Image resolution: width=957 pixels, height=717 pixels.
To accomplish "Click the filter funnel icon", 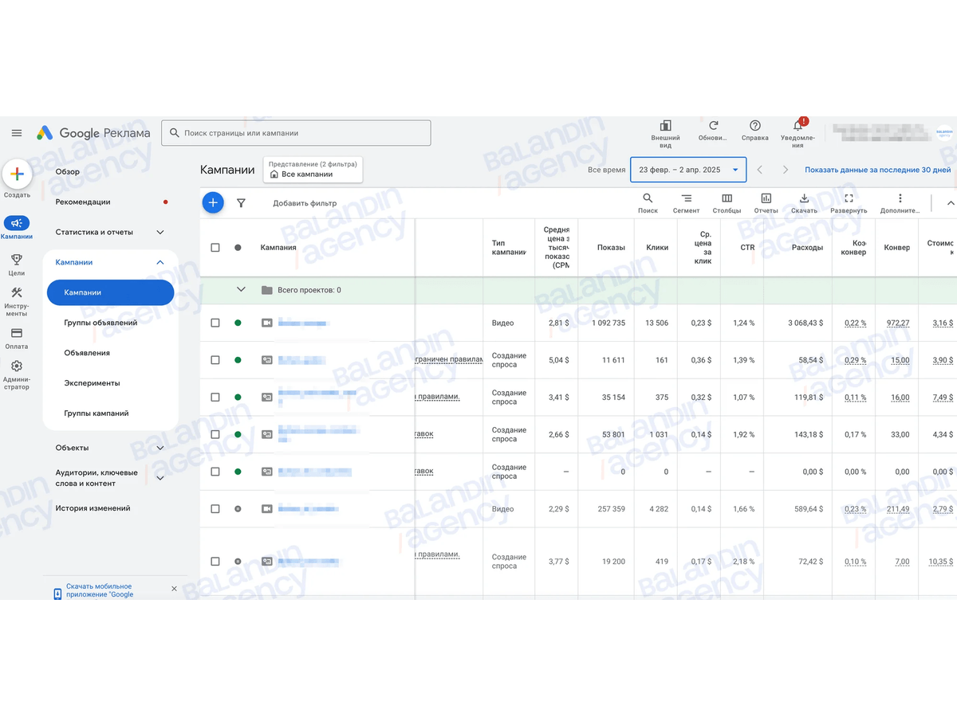I will click(x=241, y=203).
